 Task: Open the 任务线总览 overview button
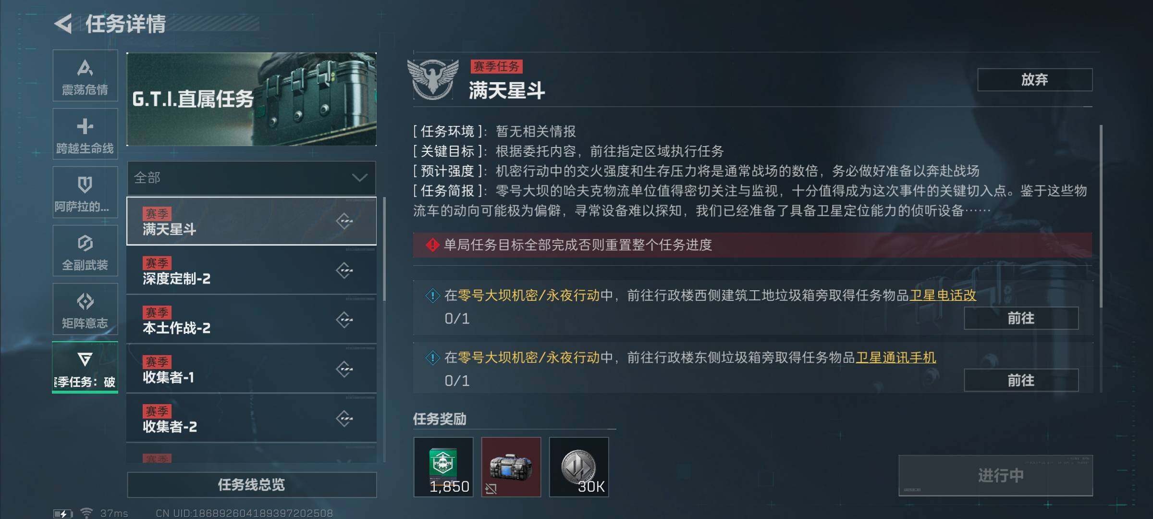point(251,484)
